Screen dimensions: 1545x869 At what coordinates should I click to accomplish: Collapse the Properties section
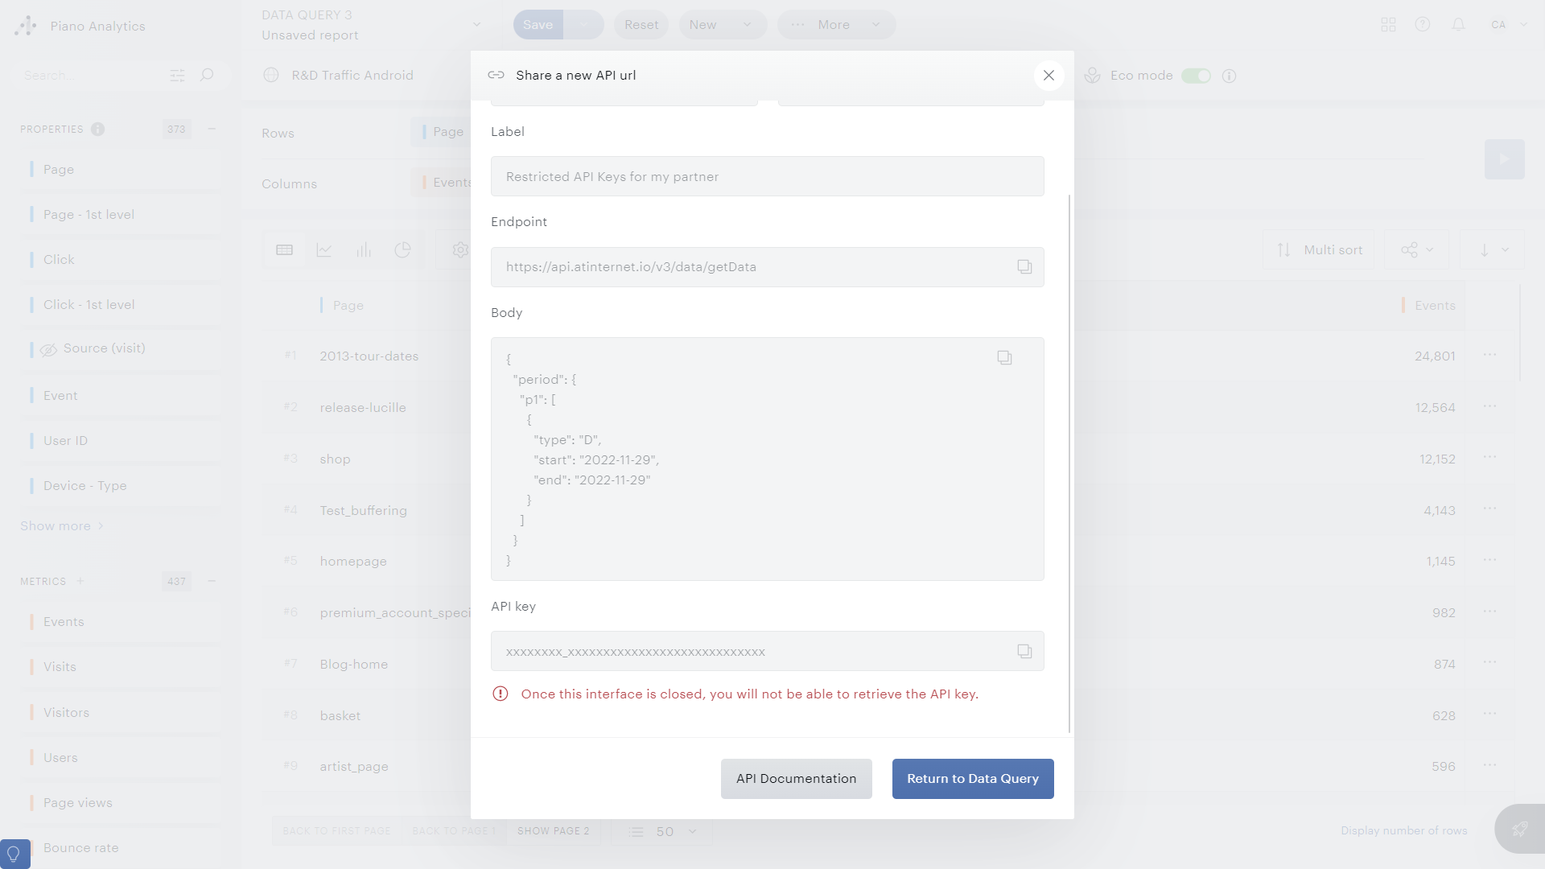click(212, 129)
